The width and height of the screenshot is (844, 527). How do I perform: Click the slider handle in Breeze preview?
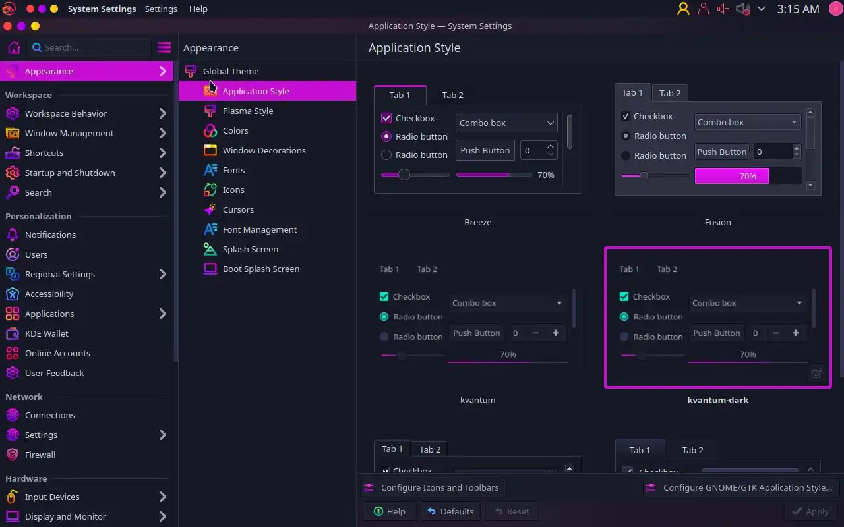(x=404, y=175)
